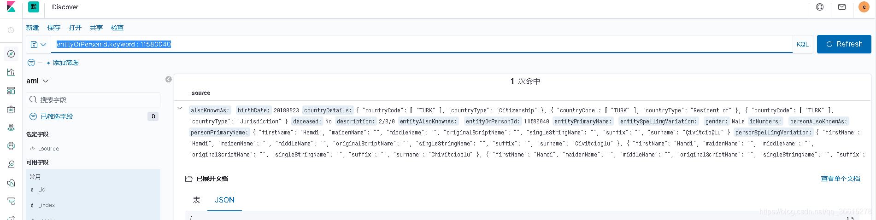876x220 pixels.
Task: Open help lifebuoy icon in header
Action: point(820,7)
